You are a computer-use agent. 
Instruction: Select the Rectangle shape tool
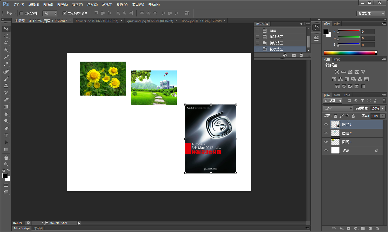[6, 150]
